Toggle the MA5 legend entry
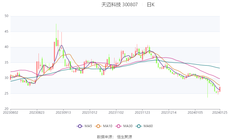The width and height of the screenshot is (229, 139). [84, 126]
